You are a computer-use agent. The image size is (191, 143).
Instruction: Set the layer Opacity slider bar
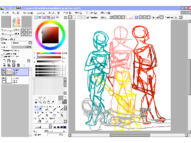point(21,47)
